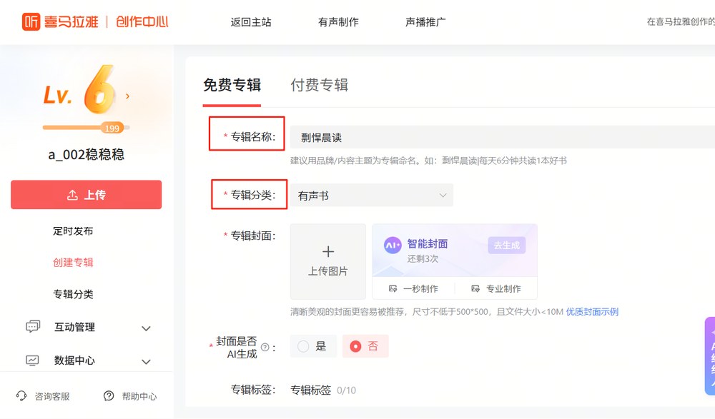Click the 互动管理 sidebar label
Image resolution: width=715 pixels, height=419 pixels.
click(75, 327)
